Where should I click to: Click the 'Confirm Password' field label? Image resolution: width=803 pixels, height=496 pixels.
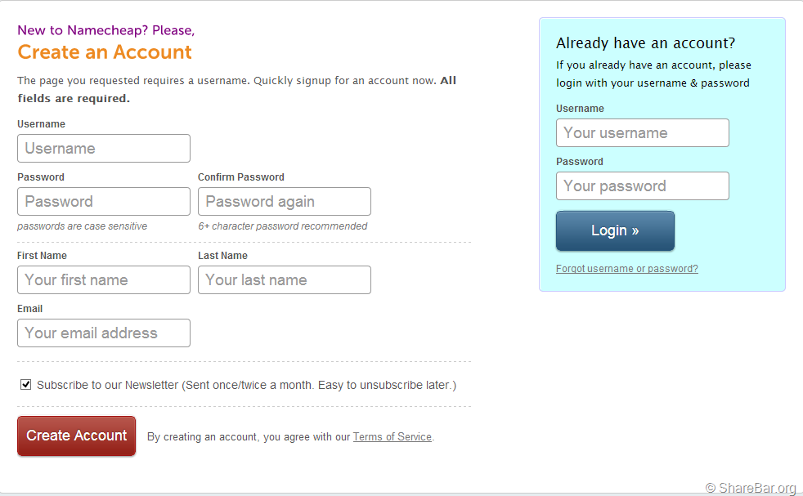point(241,177)
